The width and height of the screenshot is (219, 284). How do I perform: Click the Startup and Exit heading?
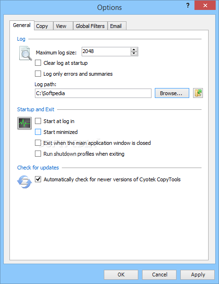35,109
